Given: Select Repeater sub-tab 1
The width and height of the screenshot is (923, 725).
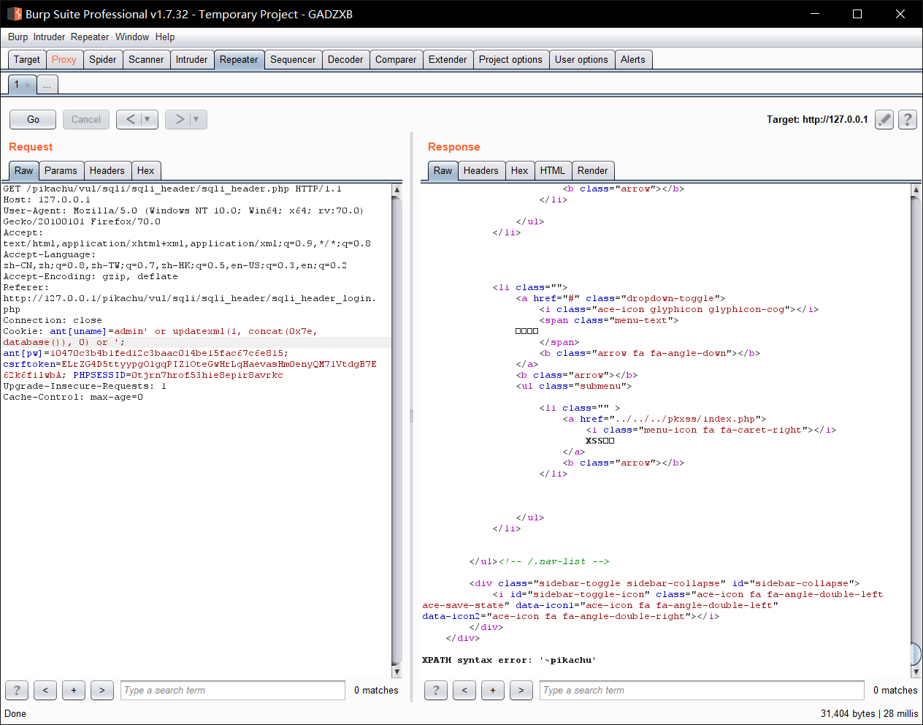Looking at the screenshot, I should click(x=17, y=85).
